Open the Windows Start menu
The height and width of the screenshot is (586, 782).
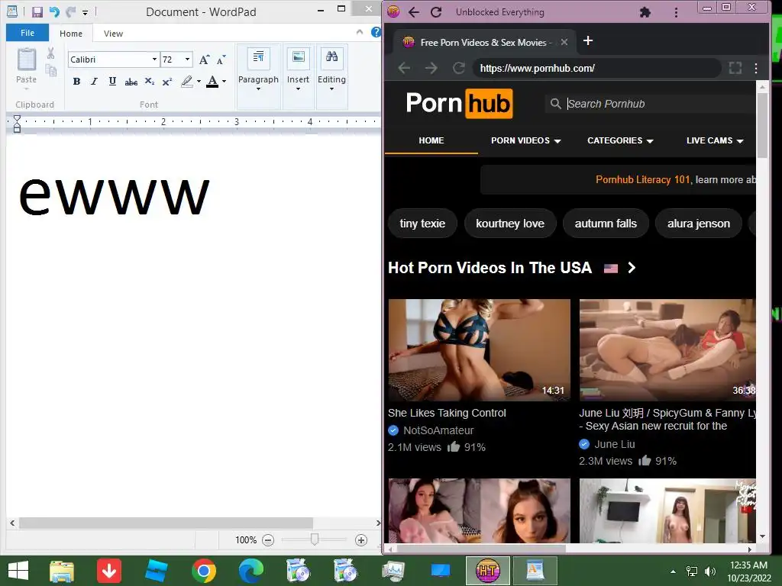pyautogui.click(x=18, y=571)
